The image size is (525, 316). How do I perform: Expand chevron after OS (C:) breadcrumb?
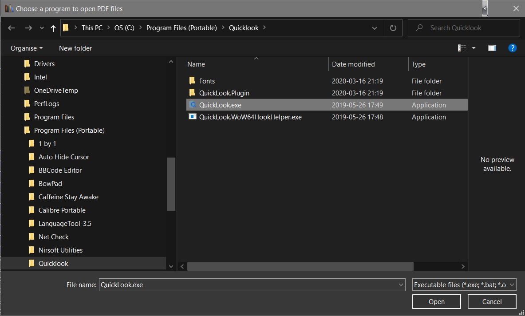coord(140,28)
